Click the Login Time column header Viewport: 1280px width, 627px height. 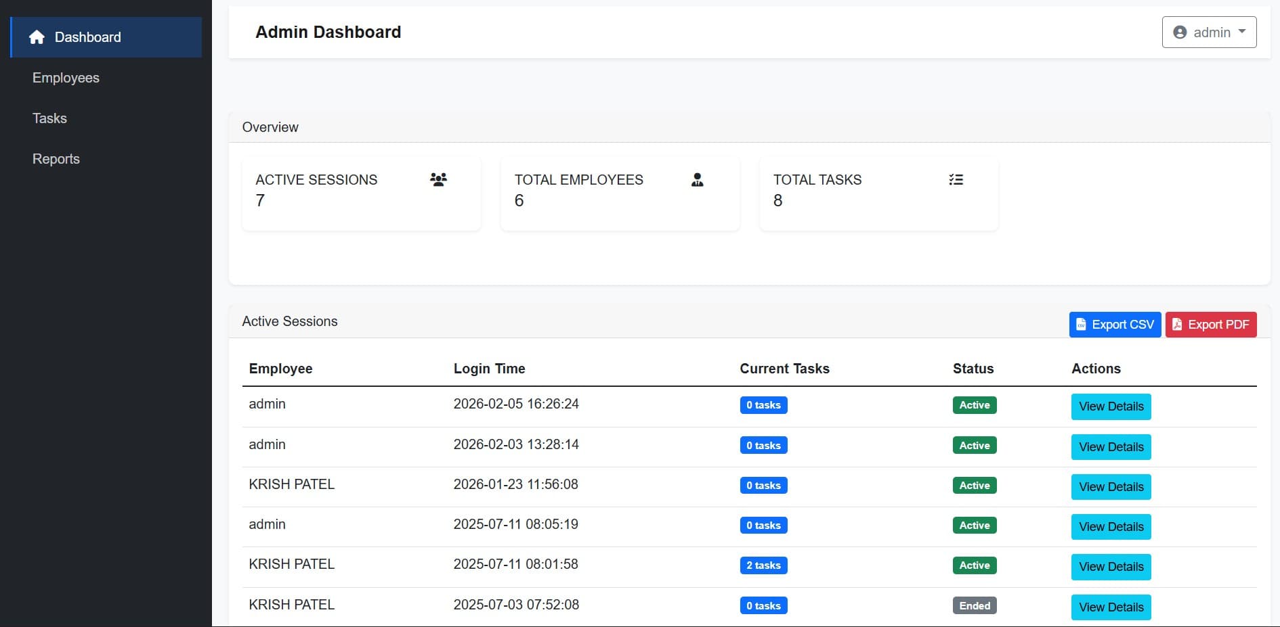click(x=489, y=369)
